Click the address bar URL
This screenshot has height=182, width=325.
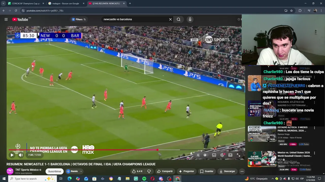click(x=45, y=11)
